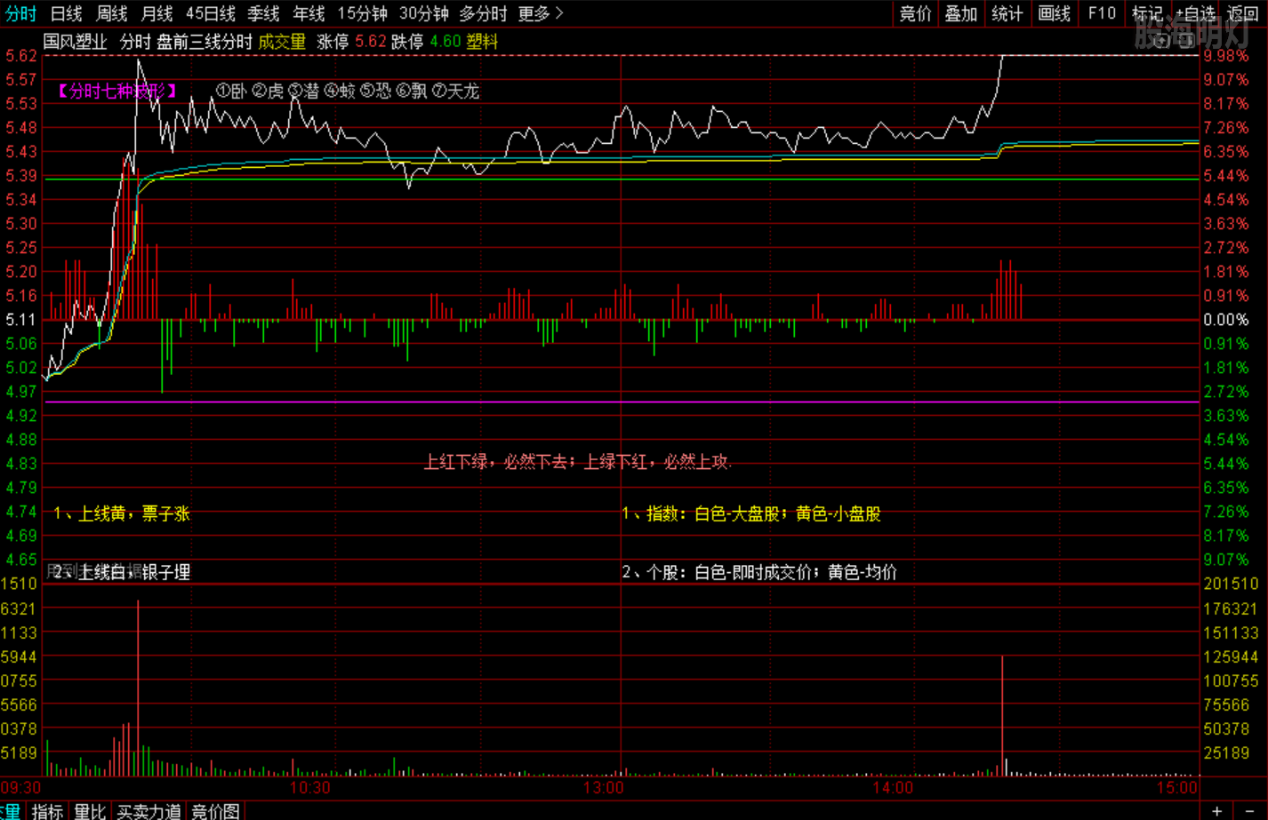Click the 13:00 time axis label
Image resolution: width=1268 pixels, height=820 pixels.
coord(603,788)
